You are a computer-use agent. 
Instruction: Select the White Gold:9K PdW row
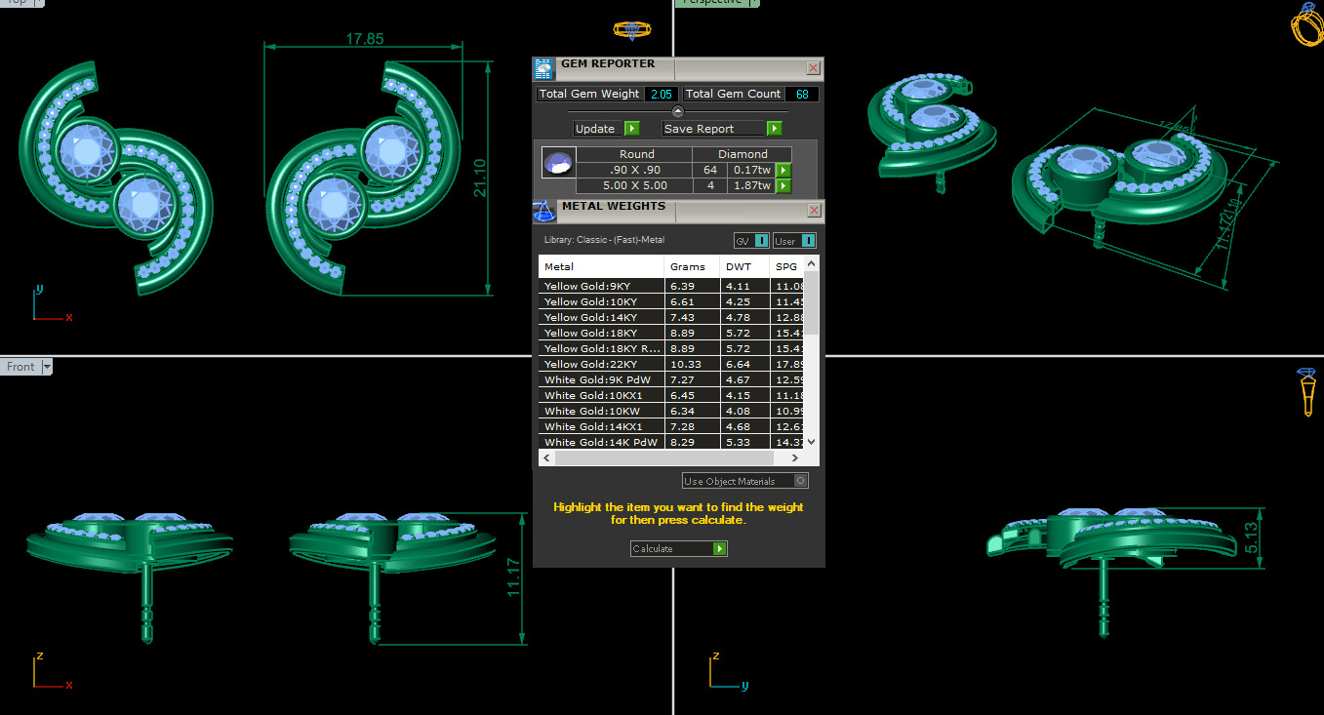point(671,379)
